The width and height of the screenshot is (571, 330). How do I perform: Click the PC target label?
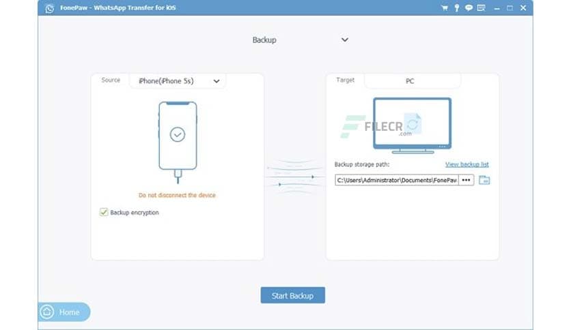coord(410,81)
